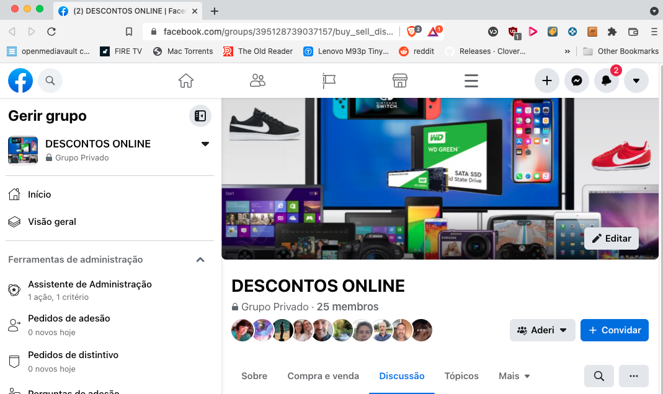Click the Convidar button
The height and width of the screenshot is (394, 663).
615,330
